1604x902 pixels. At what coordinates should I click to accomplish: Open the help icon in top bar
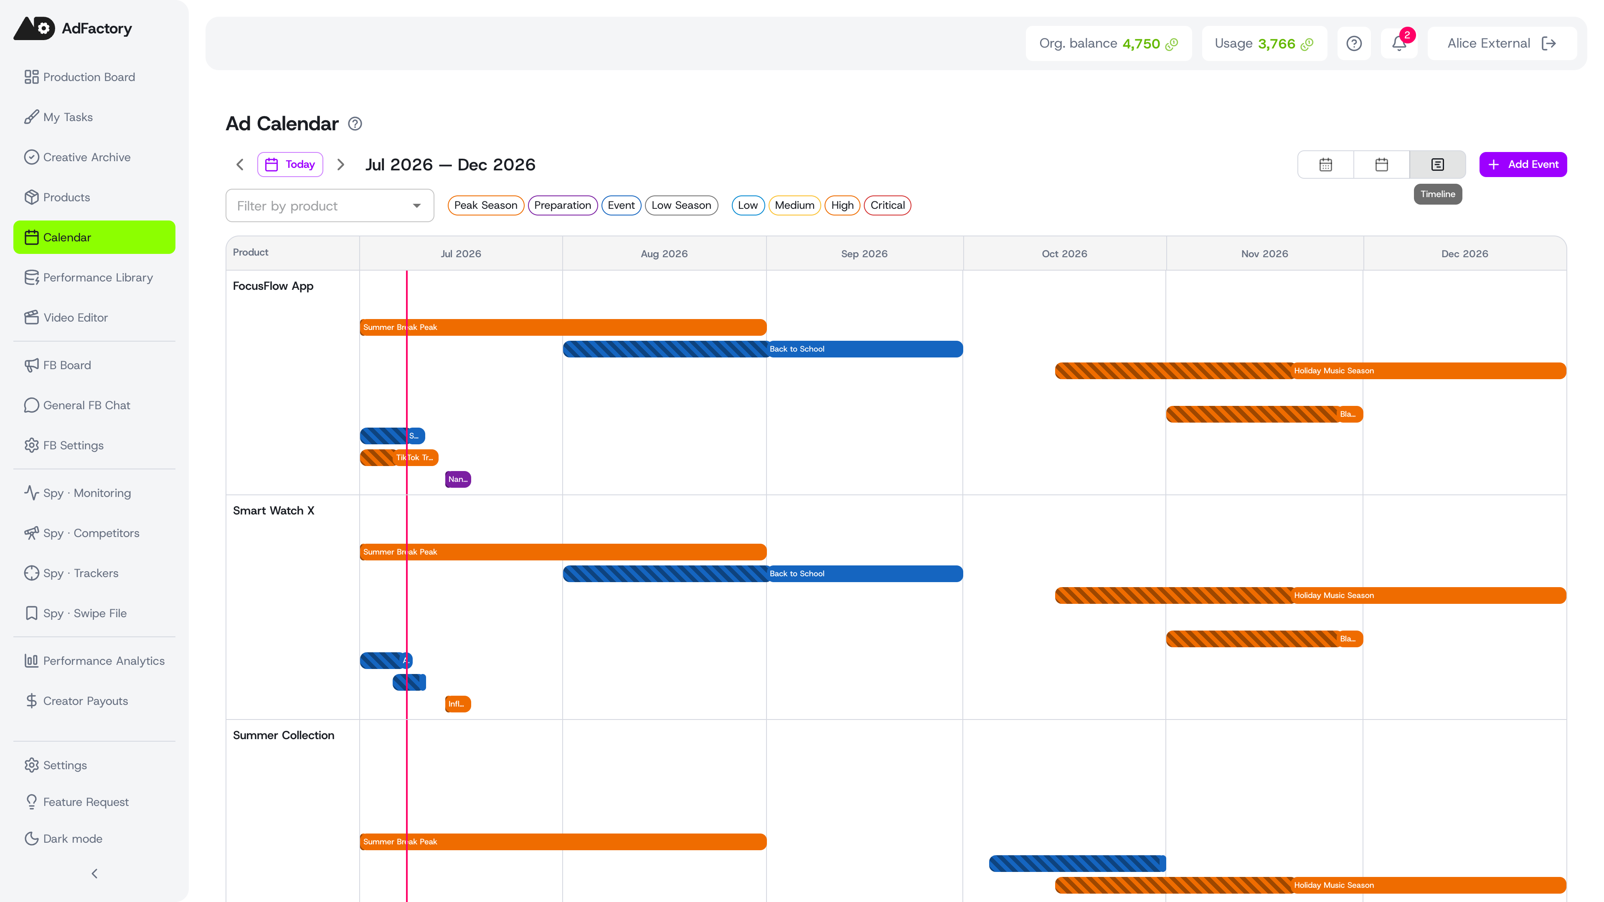[x=1354, y=43]
